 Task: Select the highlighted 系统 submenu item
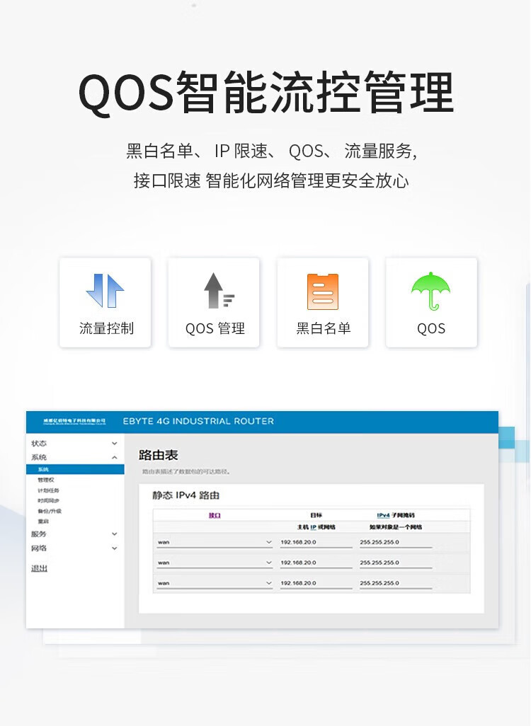tap(44, 469)
